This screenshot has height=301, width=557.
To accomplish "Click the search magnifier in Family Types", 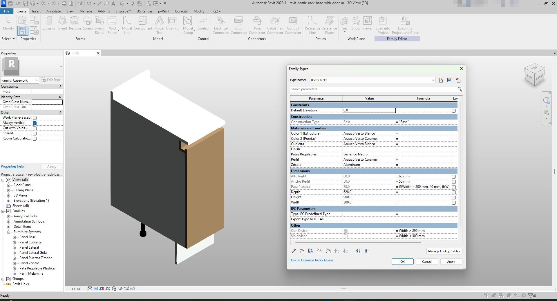I will coord(460,89).
